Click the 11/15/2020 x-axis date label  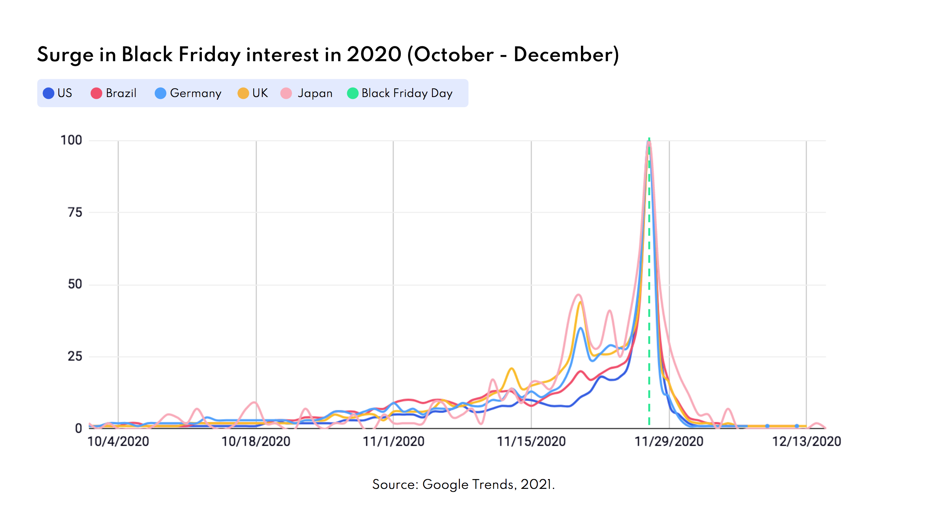click(531, 441)
